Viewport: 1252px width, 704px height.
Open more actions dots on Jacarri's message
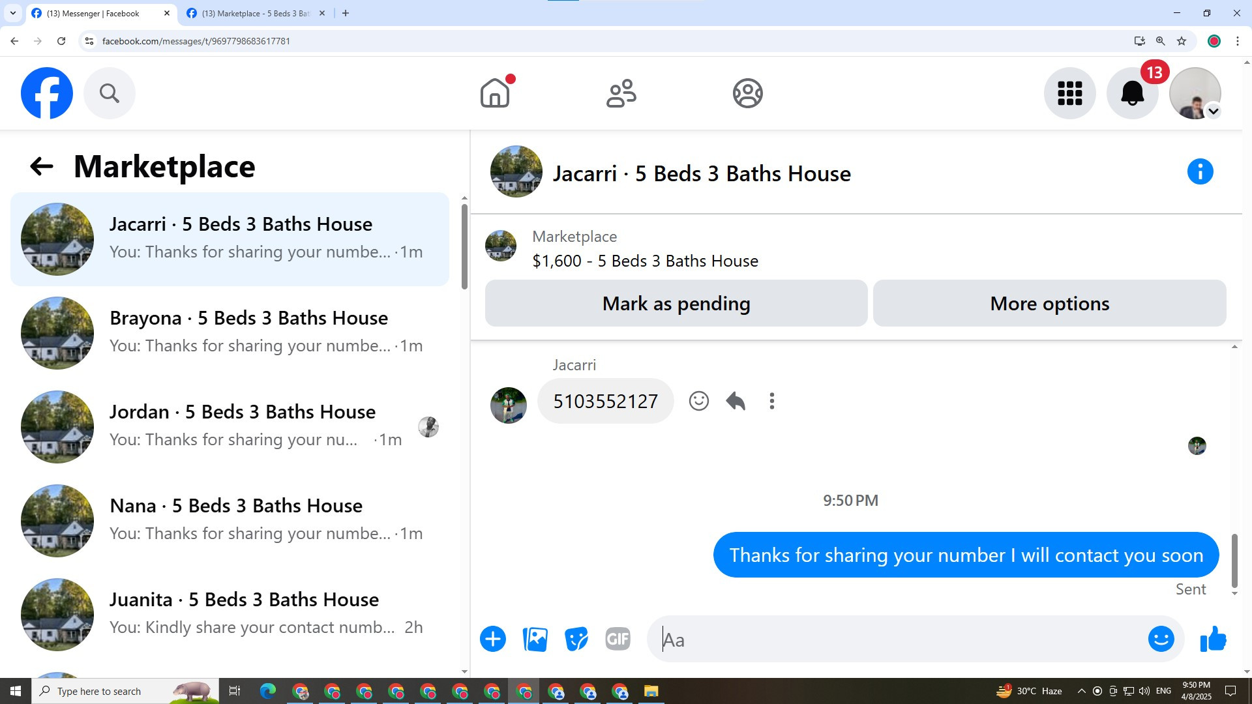(772, 401)
